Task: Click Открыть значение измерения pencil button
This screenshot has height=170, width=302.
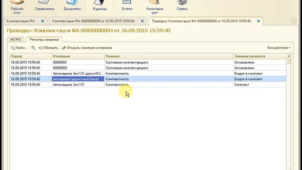Action: (87, 48)
